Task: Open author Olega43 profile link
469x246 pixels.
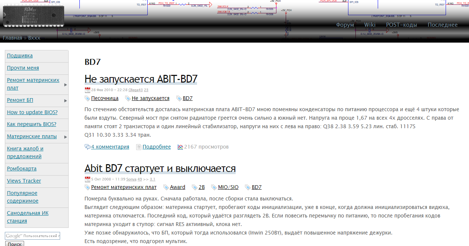Action: coord(135,90)
